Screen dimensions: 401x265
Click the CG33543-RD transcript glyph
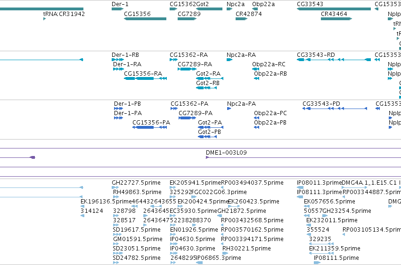point(334,60)
